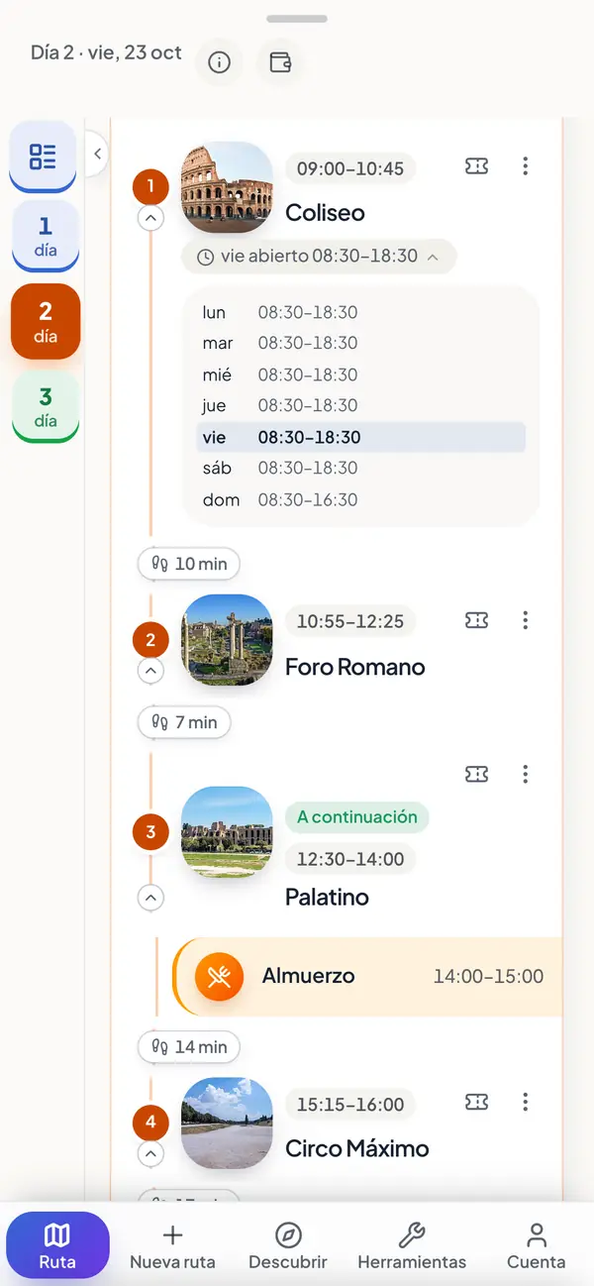Screen dimensions: 594x1286
Task: Collapse the Coliseo stop with the chevron
Action: tap(150, 217)
